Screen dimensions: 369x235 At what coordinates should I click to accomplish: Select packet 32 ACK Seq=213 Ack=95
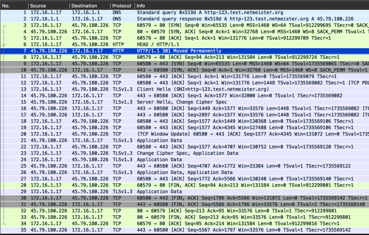point(184,210)
